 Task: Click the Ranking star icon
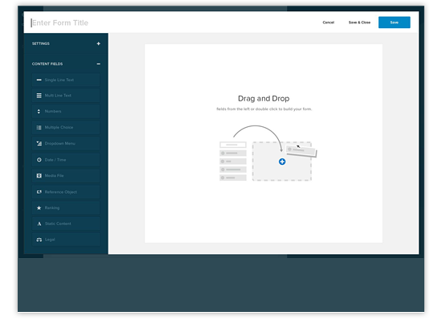[x=39, y=207]
